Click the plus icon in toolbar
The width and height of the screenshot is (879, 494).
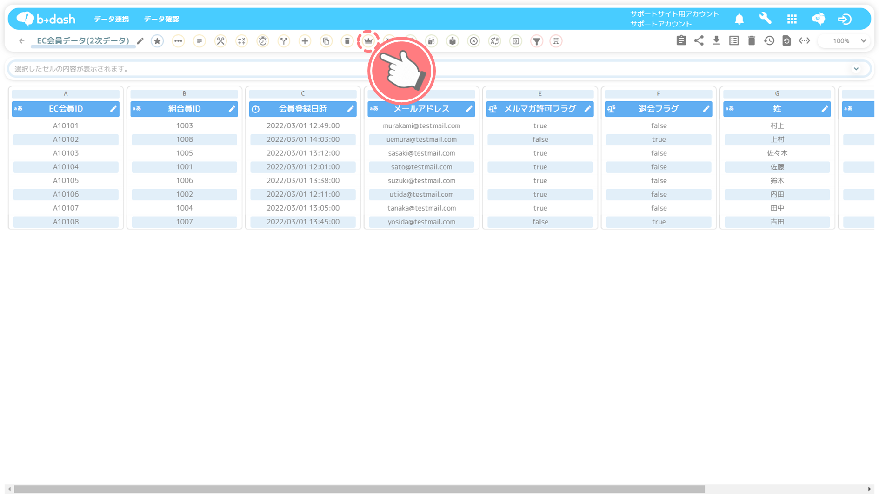[x=305, y=41]
